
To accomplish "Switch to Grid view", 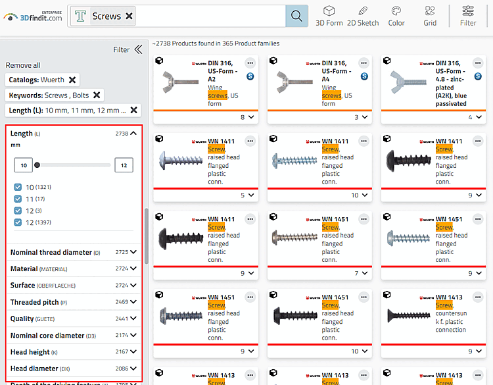I will 430,16.
